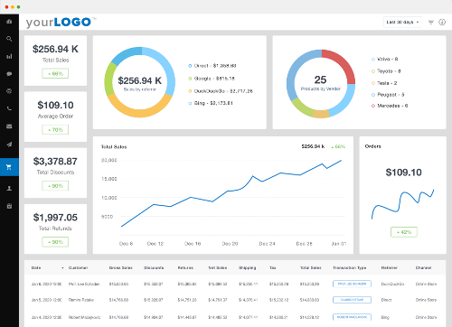This screenshot has width=452, height=327.
Task: Click the transaction type badge in first row
Action: (352, 284)
